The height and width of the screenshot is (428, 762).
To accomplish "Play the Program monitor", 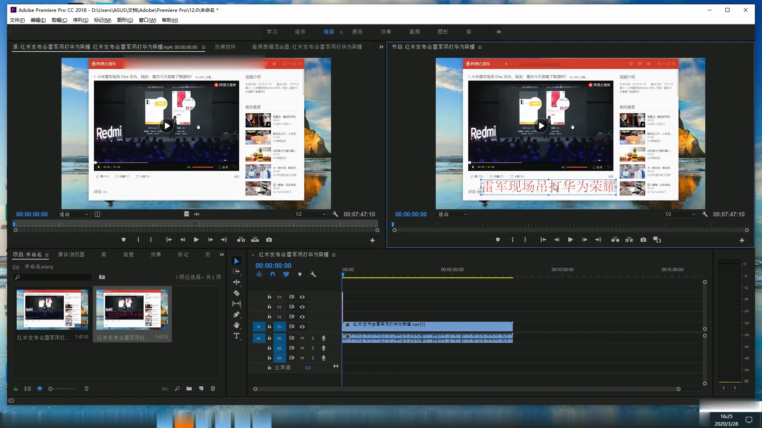I will (570, 240).
